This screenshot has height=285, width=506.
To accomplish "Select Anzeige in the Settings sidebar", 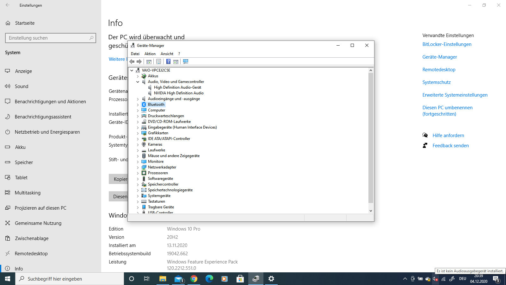I will (51, 71).
